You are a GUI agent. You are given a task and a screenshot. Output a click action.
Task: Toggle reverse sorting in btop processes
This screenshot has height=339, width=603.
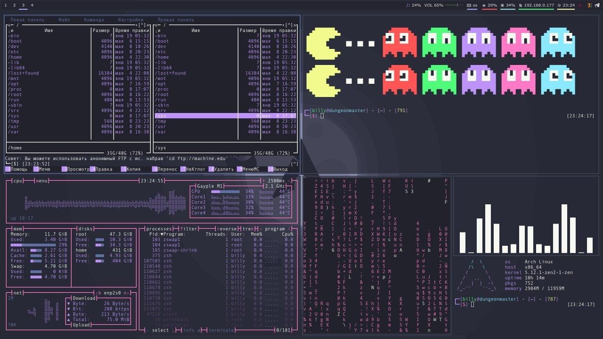tap(228, 229)
